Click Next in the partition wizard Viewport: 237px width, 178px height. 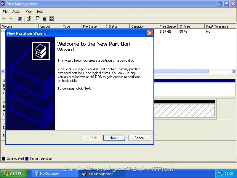tap(114, 138)
